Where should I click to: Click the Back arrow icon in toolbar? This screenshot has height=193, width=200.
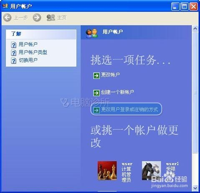click(x=7, y=17)
